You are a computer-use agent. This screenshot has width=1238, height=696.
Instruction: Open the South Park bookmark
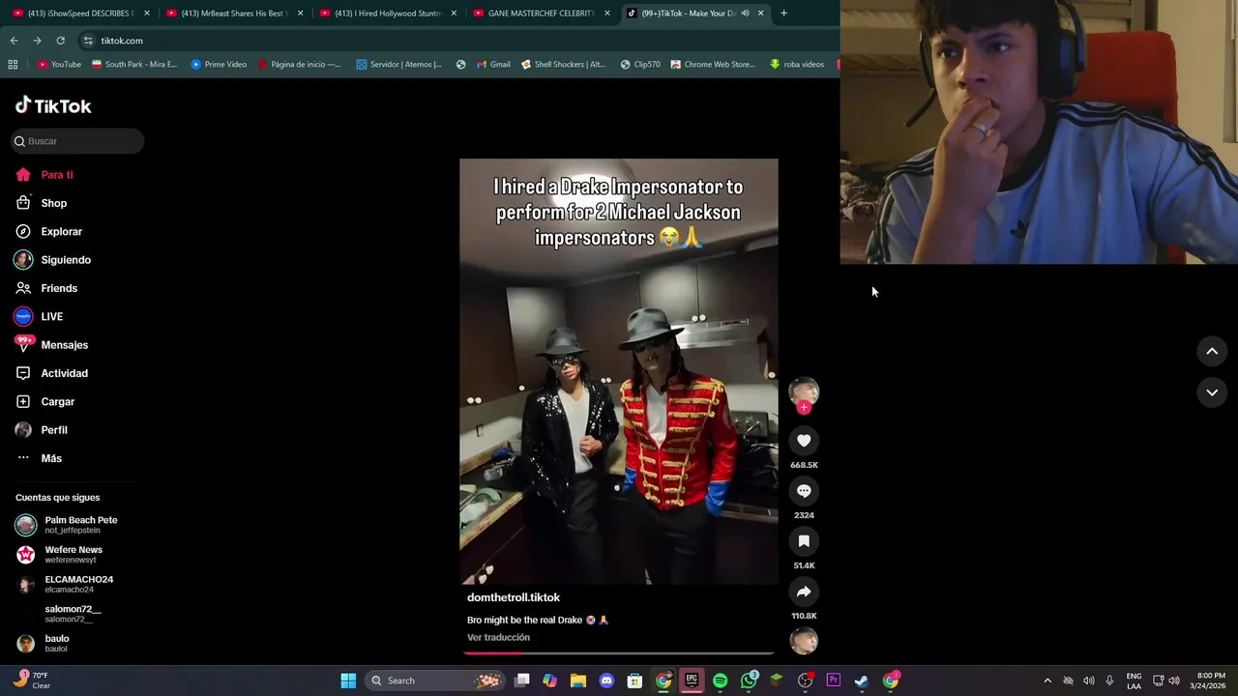click(x=134, y=65)
